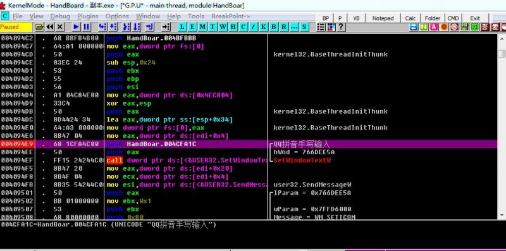
Task: Open Appearance colors grid icon
Action: [331, 27]
